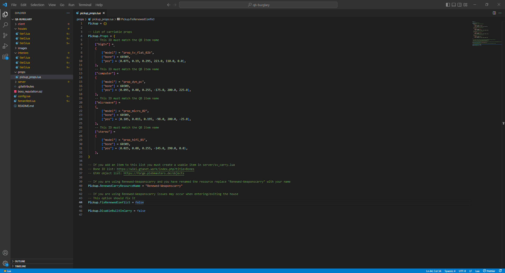Image resolution: width=505 pixels, height=273 pixels.
Task: Open fxmanifest.lua in the Explorer
Action: pos(42,101)
